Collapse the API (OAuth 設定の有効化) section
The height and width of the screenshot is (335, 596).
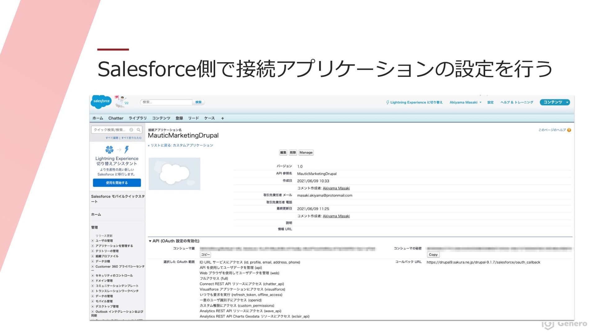click(x=150, y=241)
